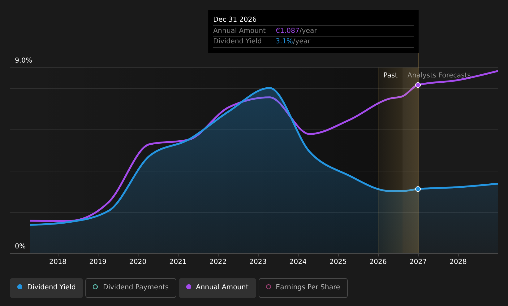Image resolution: width=508 pixels, height=306 pixels.
Task: Click the 2021 x-axis label
Action: tap(178, 262)
